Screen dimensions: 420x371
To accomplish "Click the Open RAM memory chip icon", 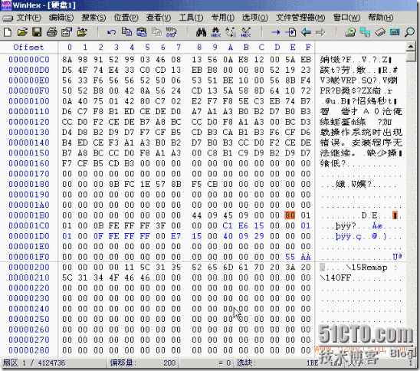I will point(380,32).
